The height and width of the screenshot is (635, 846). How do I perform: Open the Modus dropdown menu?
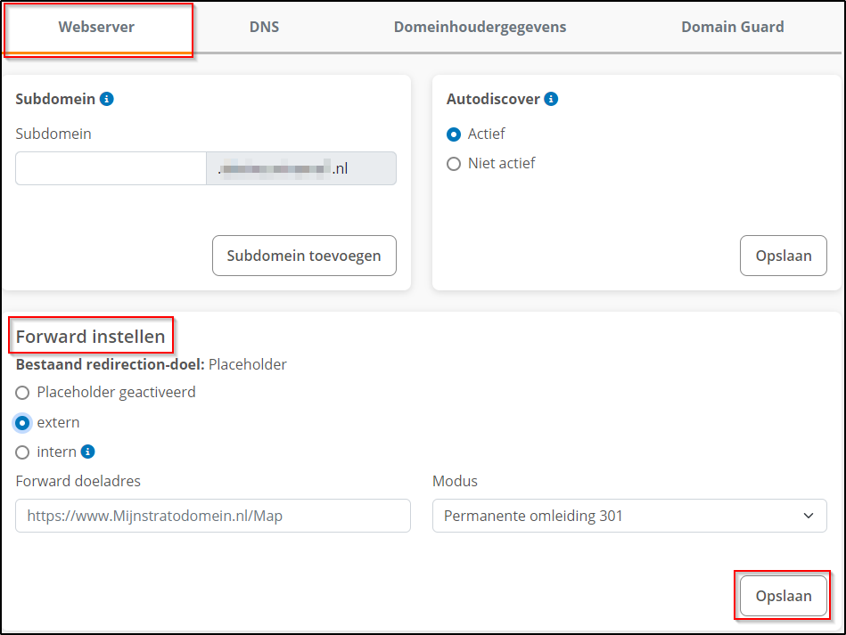click(629, 516)
